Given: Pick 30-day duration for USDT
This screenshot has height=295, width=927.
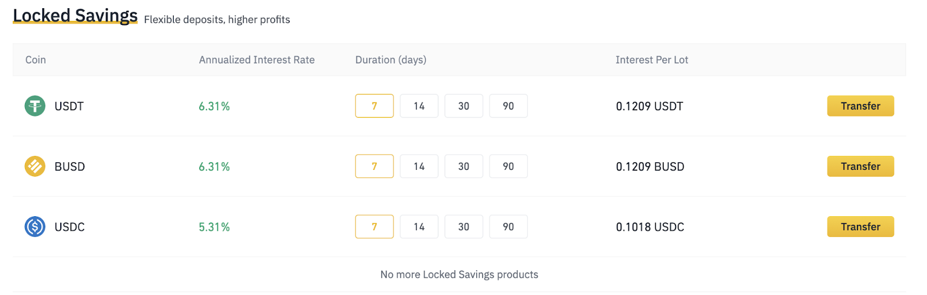Looking at the screenshot, I should click(x=463, y=106).
